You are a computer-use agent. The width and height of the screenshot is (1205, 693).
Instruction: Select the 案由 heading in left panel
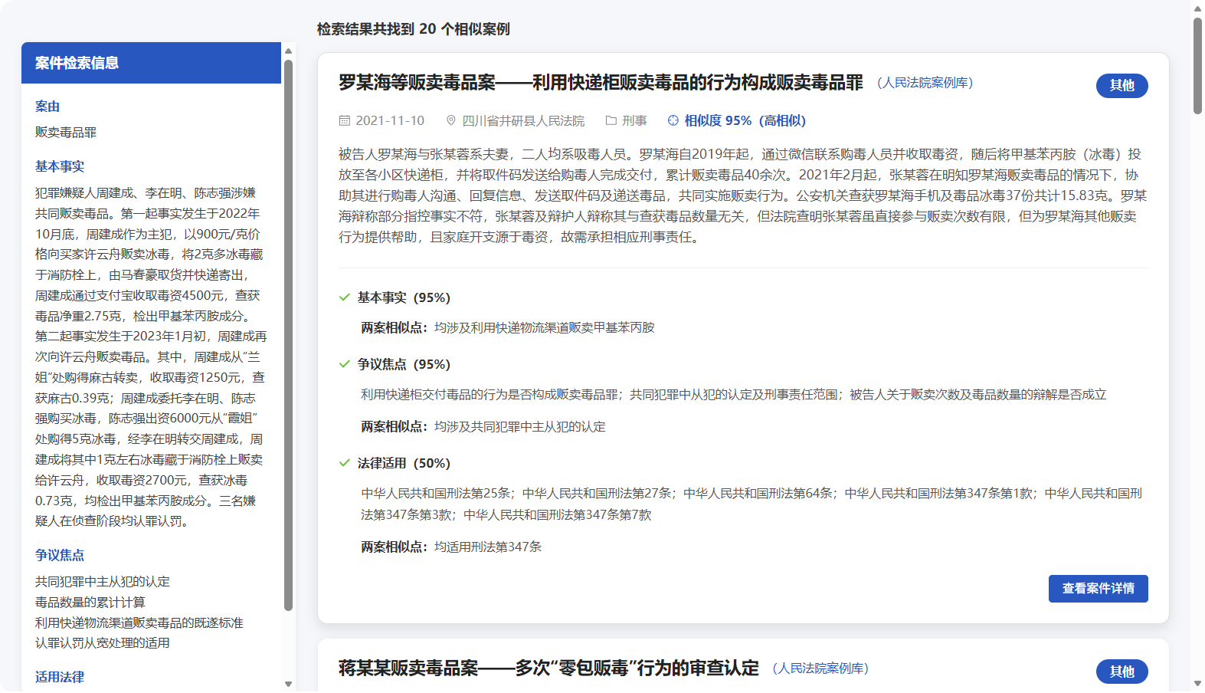point(47,107)
